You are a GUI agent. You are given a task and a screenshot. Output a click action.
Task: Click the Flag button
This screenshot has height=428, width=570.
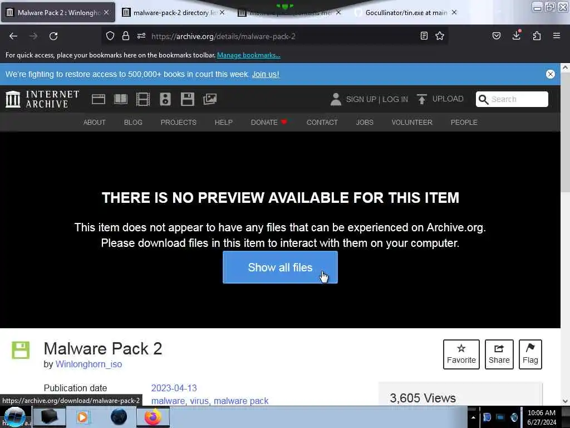[530, 354]
